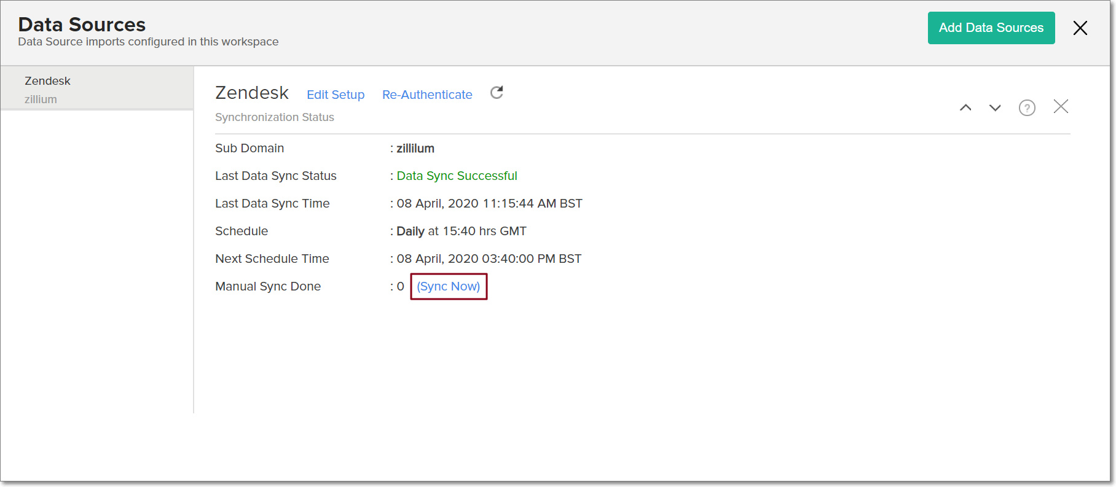Go to previous data source with up chevron
Viewport: 1116px width, 487px height.
[x=965, y=107]
